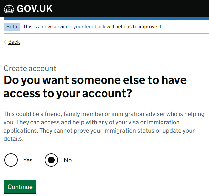Click the grey divider line below beta banner
This screenshot has width=209, height=196.
pyautogui.click(x=106, y=34)
